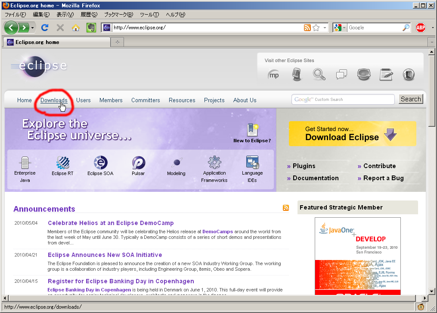Subscribe via the Announcements RSS icon
Screen dimensions: 437x313
click(286, 207)
